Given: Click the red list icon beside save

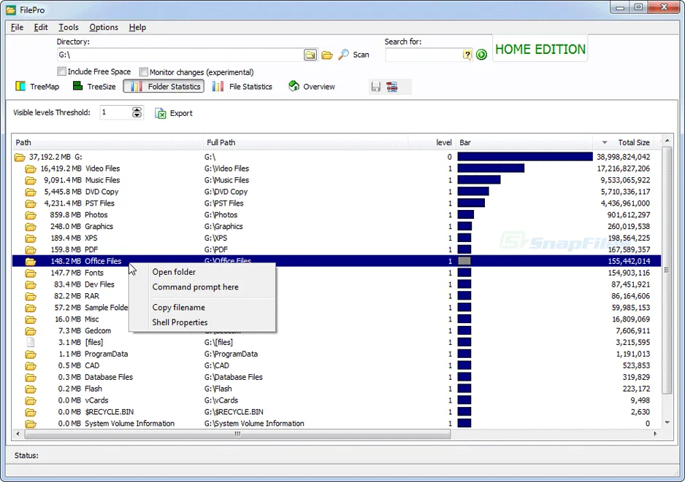Looking at the screenshot, I should pyautogui.click(x=392, y=87).
